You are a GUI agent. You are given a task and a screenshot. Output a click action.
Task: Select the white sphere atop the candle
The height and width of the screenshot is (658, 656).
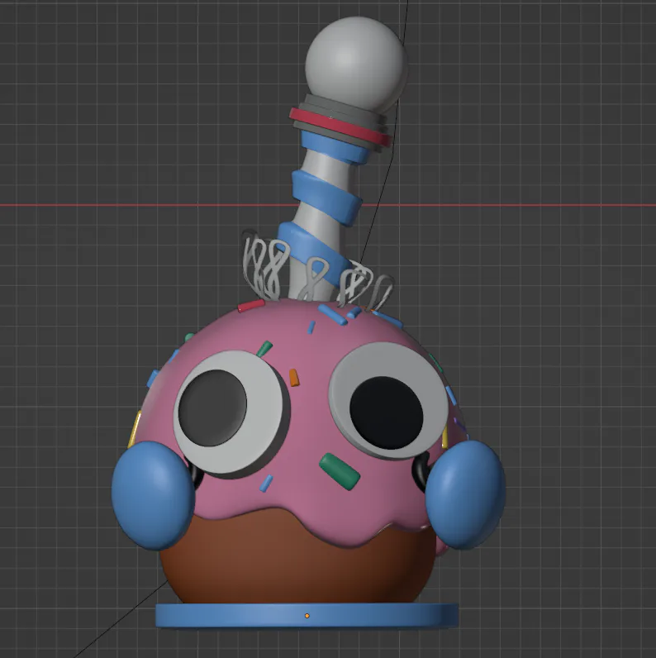tap(356, 64)
